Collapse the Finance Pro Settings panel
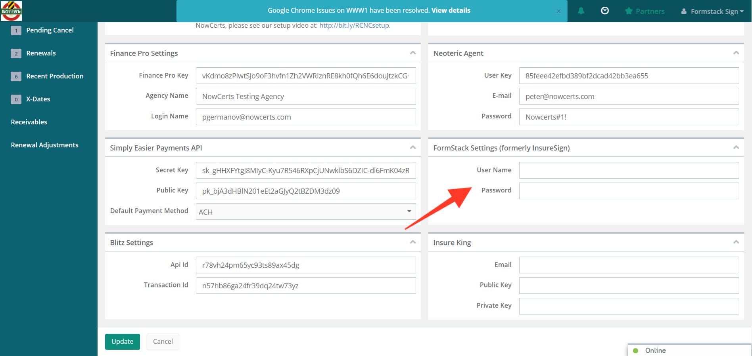Viewport: 752px width, 356px height. click(413, 53)
